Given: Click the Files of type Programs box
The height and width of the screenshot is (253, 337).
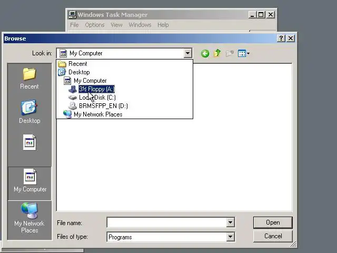Looking at the screenshot, I should [167, 237].
